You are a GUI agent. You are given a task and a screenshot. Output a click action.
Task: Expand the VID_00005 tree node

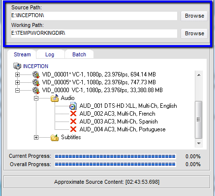[17, 82]
